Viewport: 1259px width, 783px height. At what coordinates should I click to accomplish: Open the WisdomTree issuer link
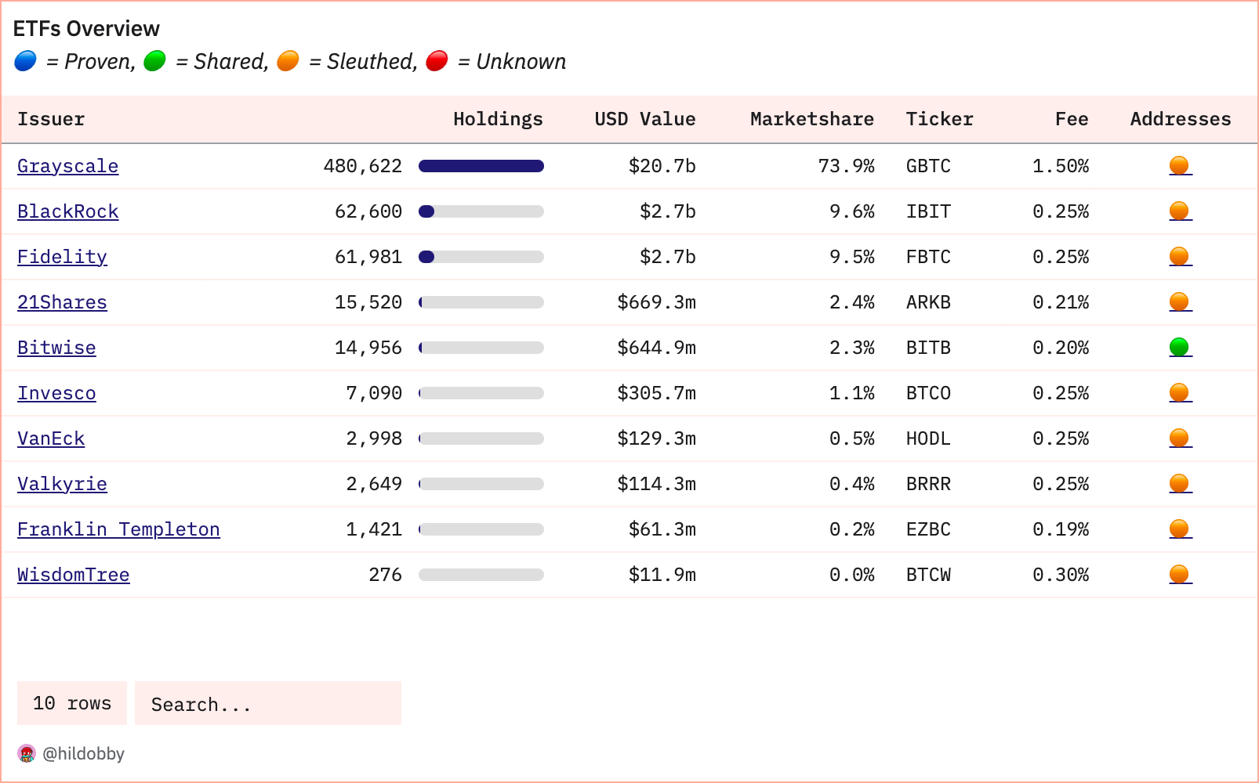coord(74,575)
